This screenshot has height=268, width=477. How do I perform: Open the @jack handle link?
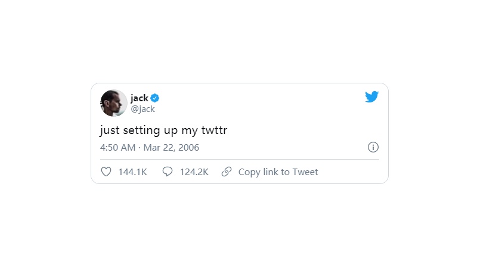tap(143, 109)
